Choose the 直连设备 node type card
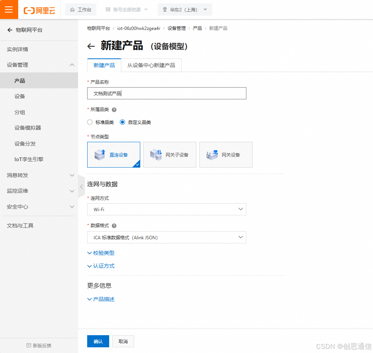Image resolution: width=373 pixels, height=353 pixels. (114, 155)
